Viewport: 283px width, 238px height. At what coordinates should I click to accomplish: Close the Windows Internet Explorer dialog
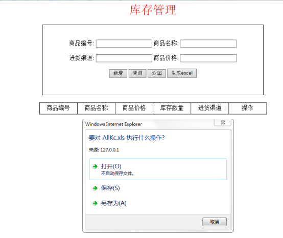point(223,122)
